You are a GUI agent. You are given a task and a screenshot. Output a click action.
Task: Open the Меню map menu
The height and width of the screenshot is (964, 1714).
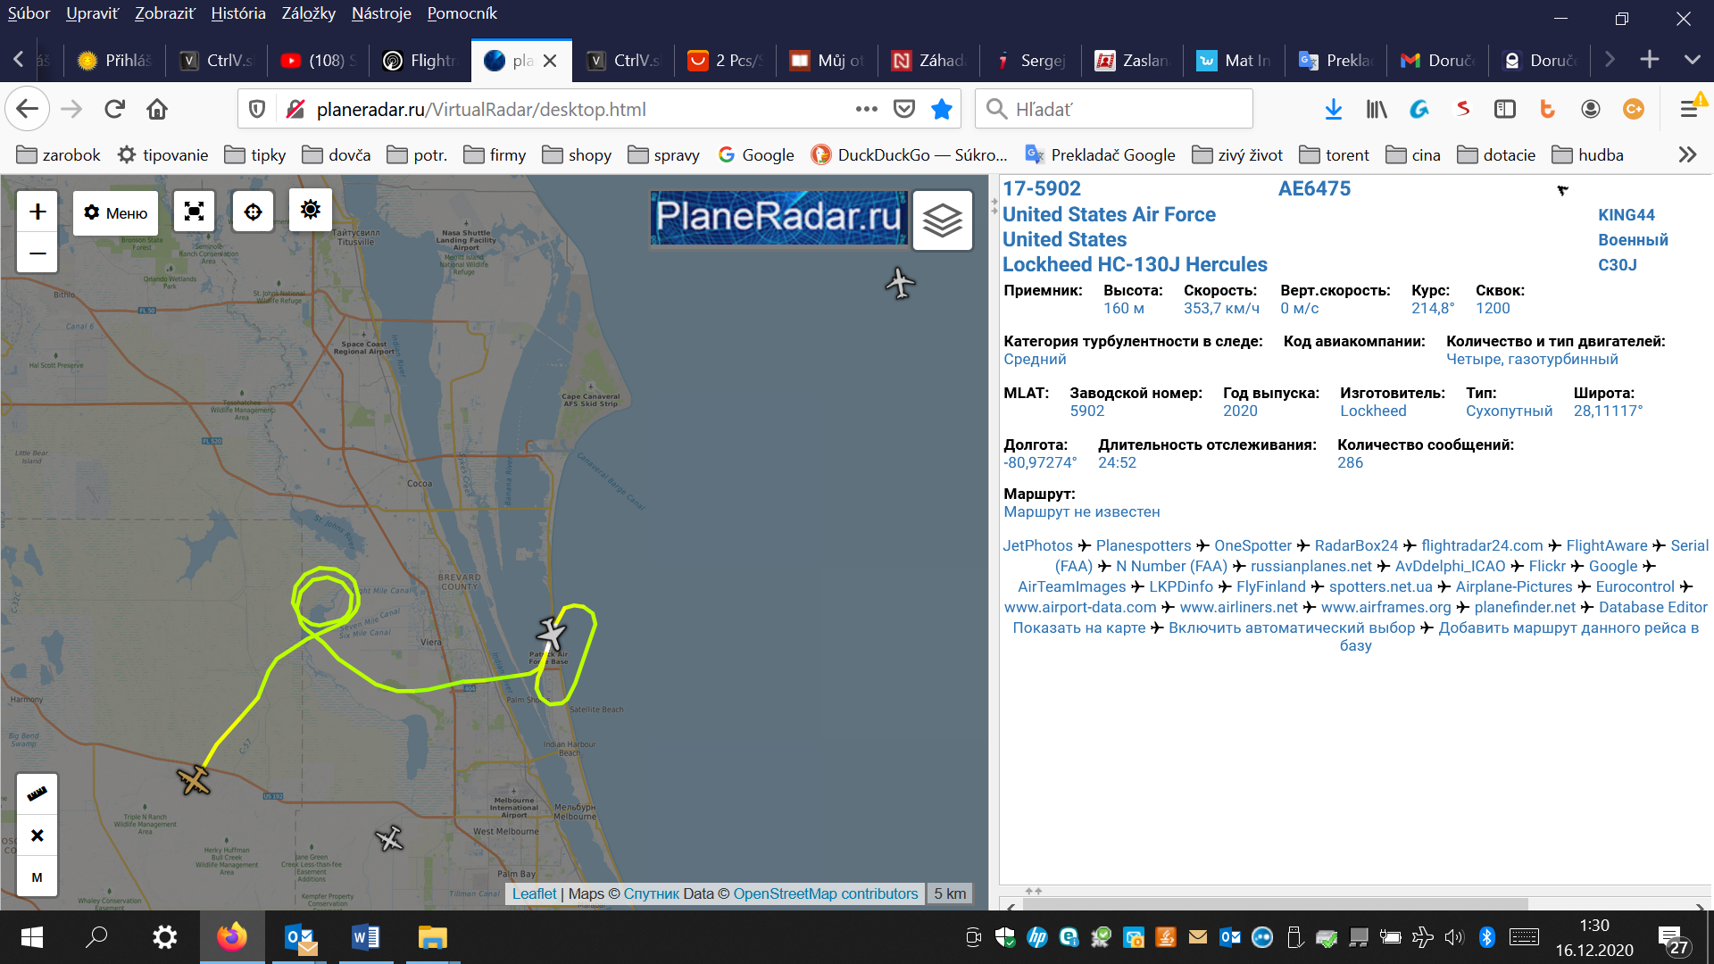coord(116,212)
